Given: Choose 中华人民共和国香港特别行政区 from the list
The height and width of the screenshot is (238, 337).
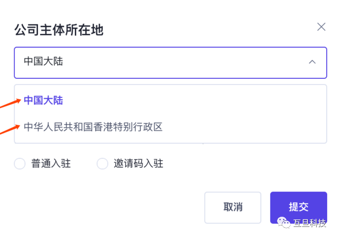Looking at the screenshot, I should [93, 127].
